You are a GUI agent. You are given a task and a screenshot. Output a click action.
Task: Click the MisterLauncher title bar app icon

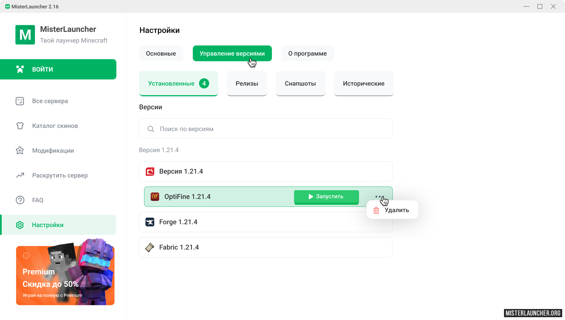[8, 6]
